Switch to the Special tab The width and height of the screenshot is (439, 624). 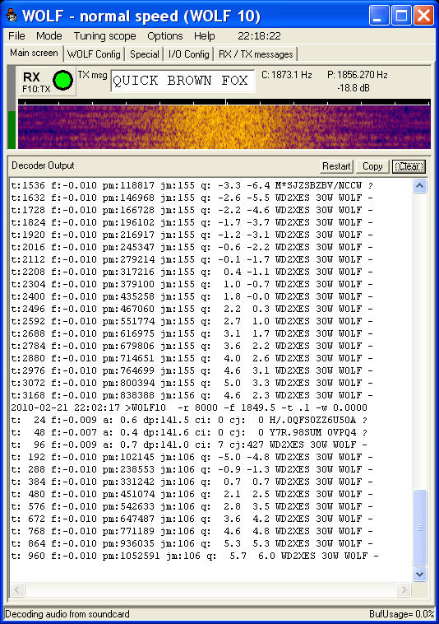click(144, 54)
